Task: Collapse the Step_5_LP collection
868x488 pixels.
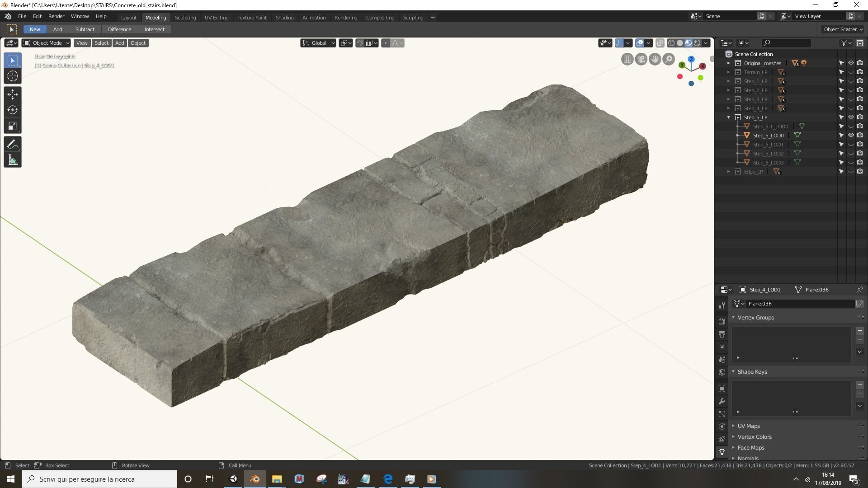Action: click(729, 117)
